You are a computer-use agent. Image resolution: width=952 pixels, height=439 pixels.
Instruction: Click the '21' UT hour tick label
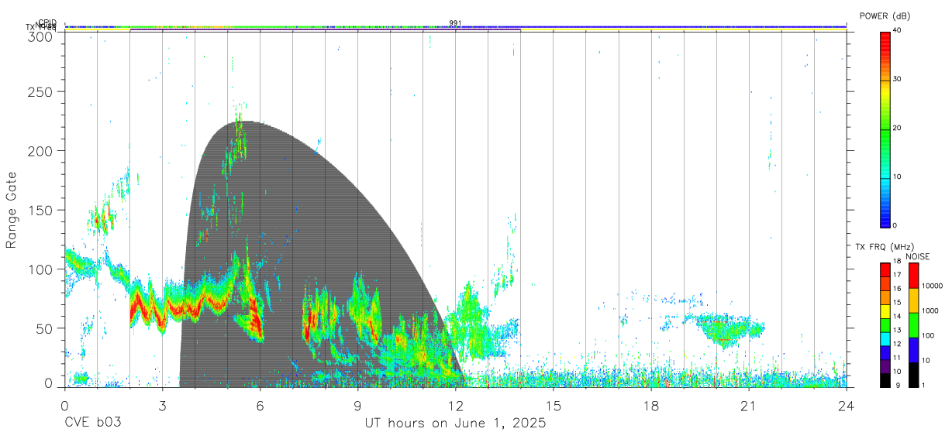click(749, 405)
